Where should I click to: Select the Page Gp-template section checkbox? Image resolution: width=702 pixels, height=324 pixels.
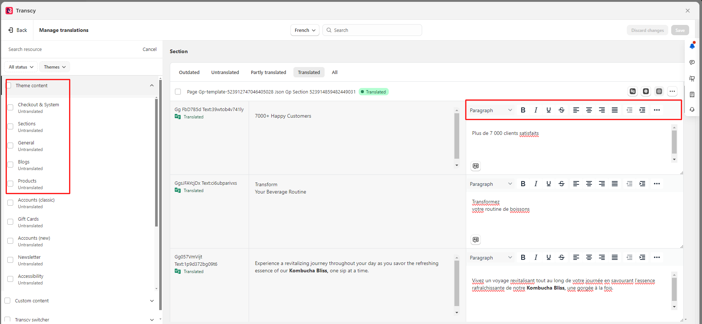(178, 92)
